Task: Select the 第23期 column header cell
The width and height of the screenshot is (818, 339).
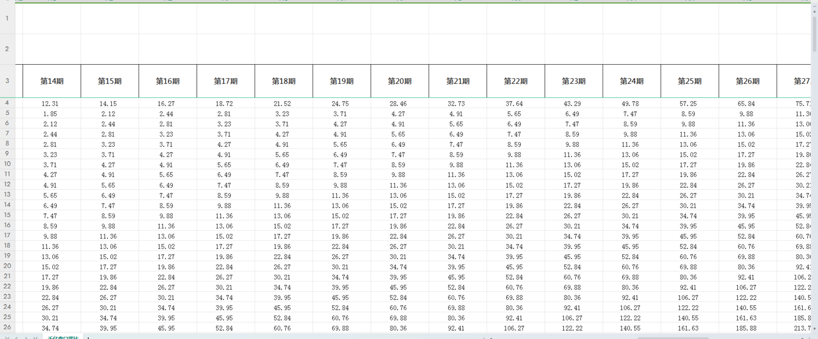Action: pyautogui.click(x=574, y=81)
